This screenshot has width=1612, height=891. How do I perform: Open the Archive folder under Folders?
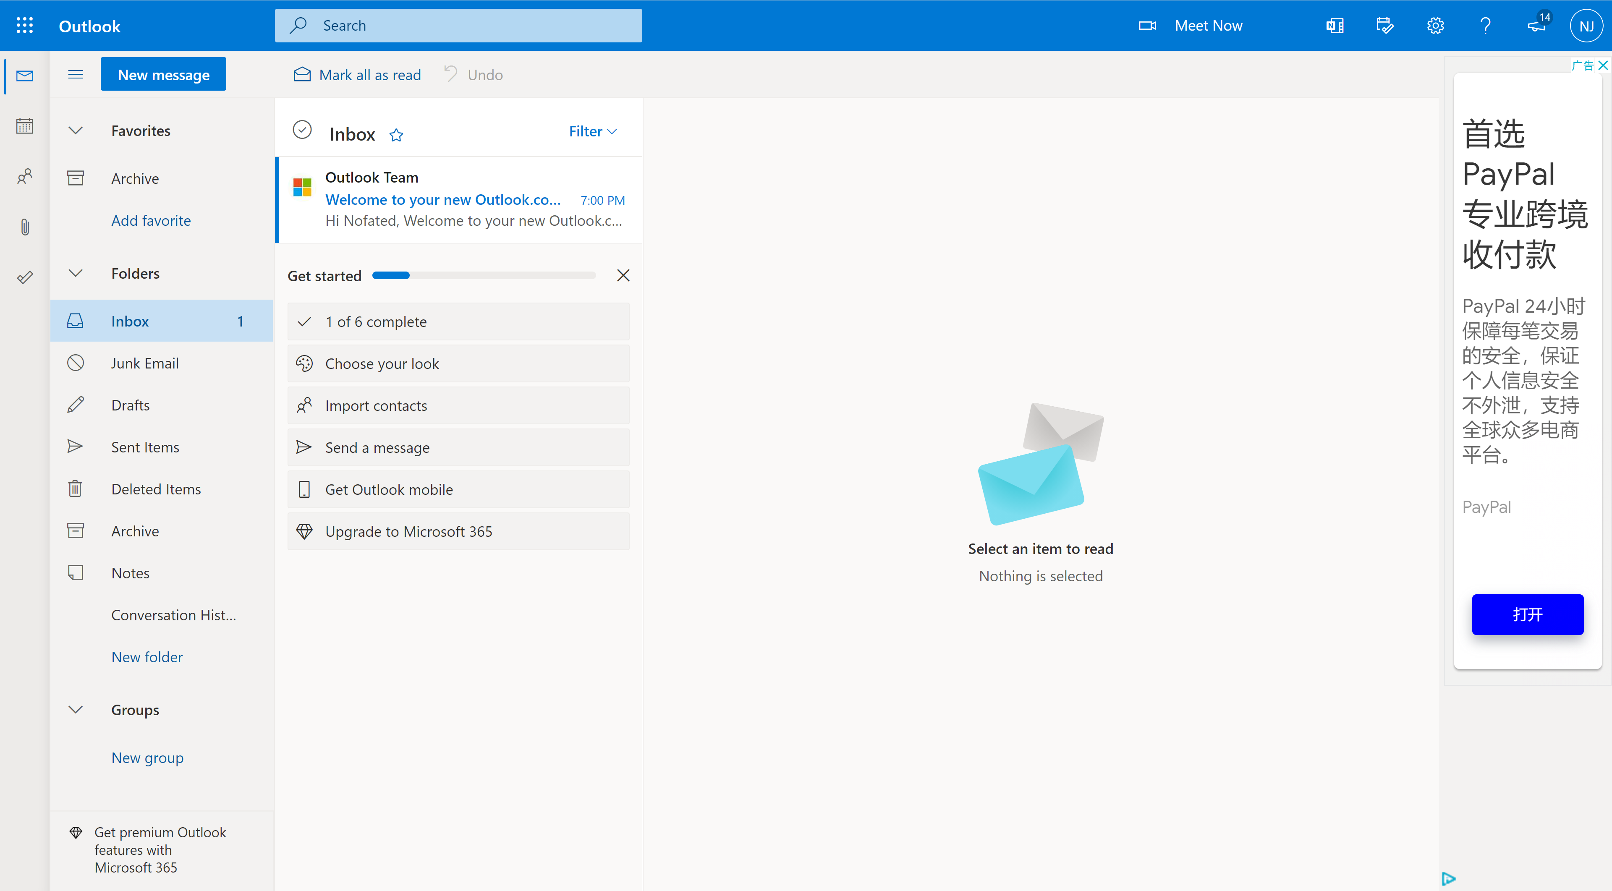[x=162, y=530]
